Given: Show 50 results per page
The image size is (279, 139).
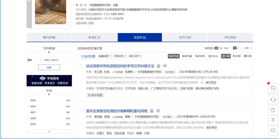Looking at the screenshot, I should pos(221,48).
